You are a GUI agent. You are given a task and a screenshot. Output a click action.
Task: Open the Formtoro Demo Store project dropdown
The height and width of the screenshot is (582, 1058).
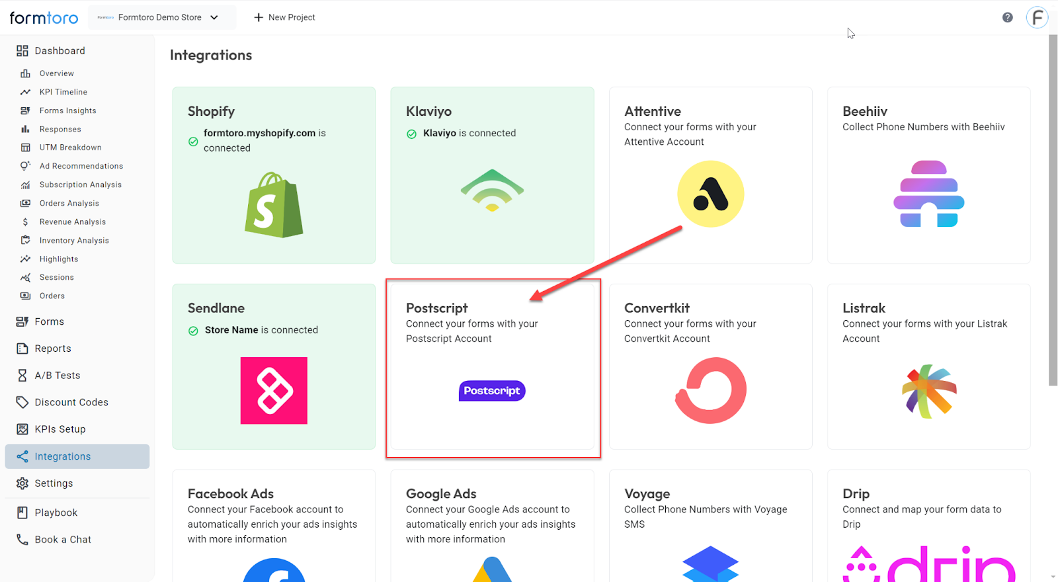pyautogui.click(x=162, y=17)
